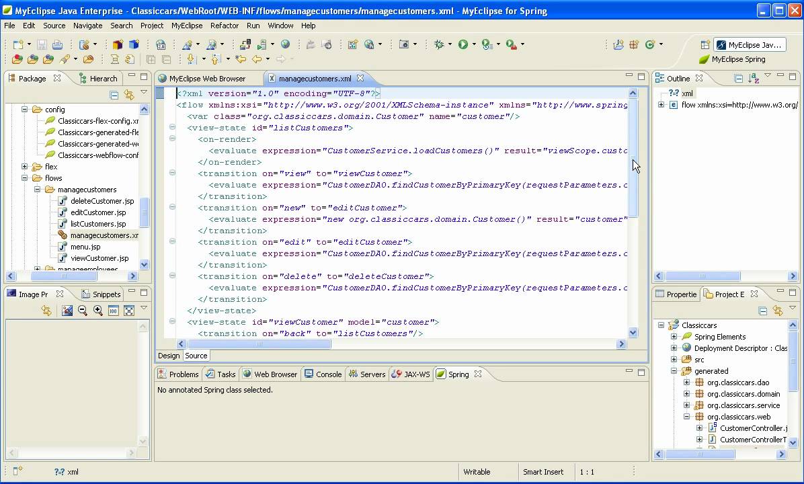Open the MyEclipse menu

pyautogui.click(x=187, y=25)
